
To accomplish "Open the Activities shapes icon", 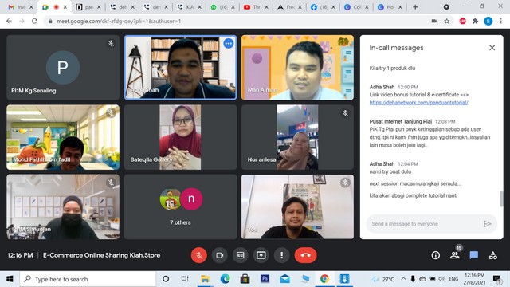I will point(493,255).
